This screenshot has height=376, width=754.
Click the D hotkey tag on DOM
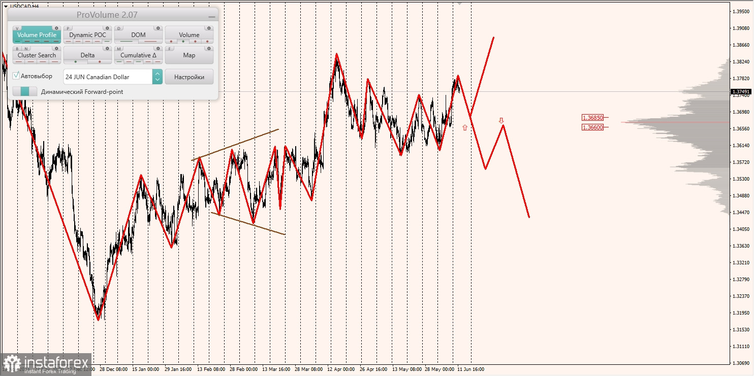[119, 28]
